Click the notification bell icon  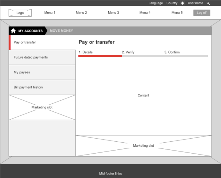(x=182, y=3)
